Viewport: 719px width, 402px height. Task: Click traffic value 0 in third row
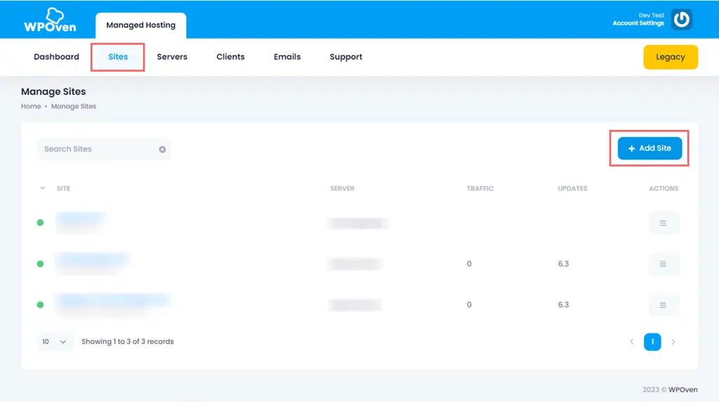point(469,305)
